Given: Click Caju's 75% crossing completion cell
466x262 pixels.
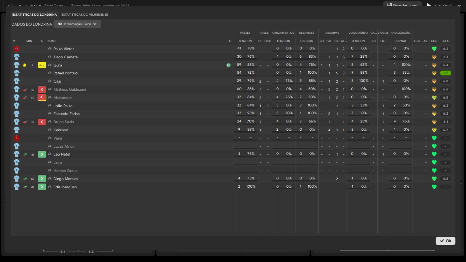Looking at the screenshot, I should coord(289,81).
